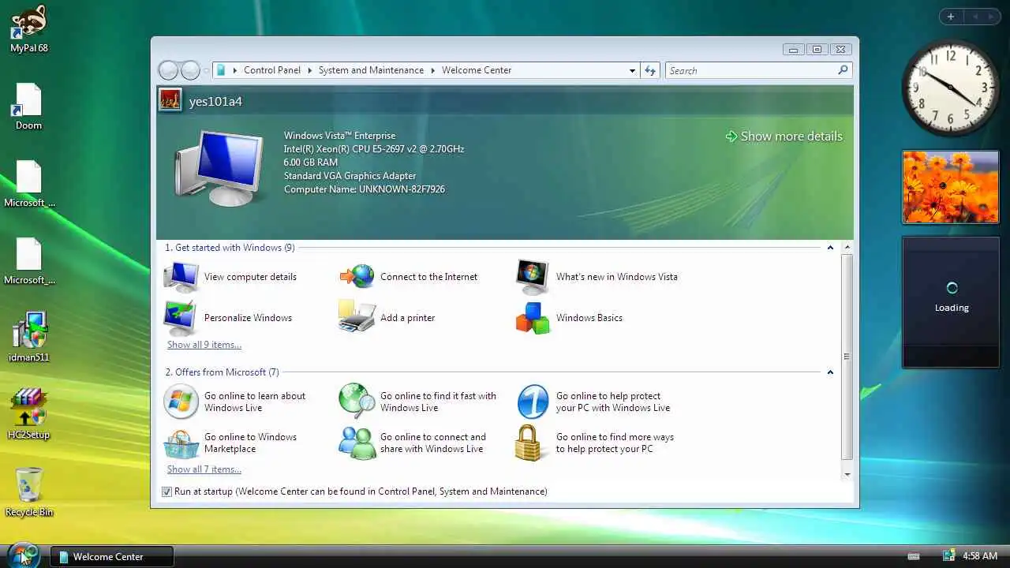Select Go online to find more ways to protect
The image size is (1010, 568).
click(595, 443)
